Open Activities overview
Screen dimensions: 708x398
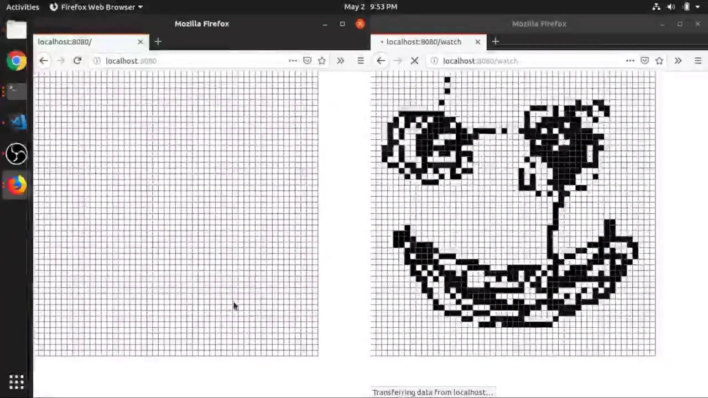(x=23, y=7)
